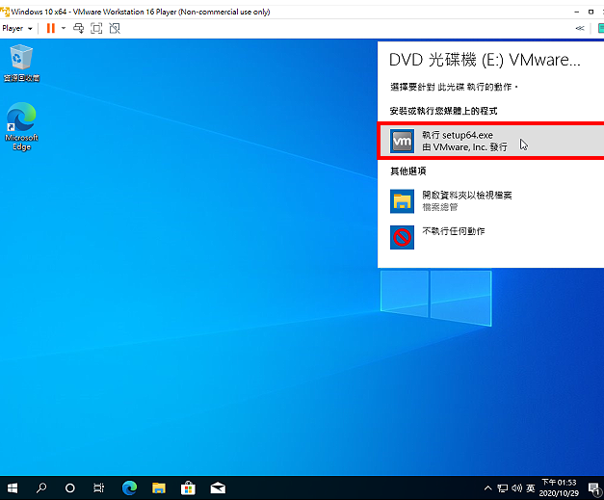The image size is (604, 500).
Task: Collapse toolbar with the double chevron
Action: coord(579,28)
